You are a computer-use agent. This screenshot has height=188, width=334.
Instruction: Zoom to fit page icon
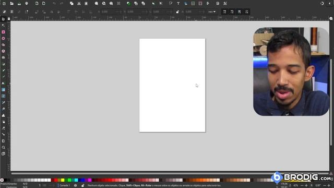[x=111, y=4]
